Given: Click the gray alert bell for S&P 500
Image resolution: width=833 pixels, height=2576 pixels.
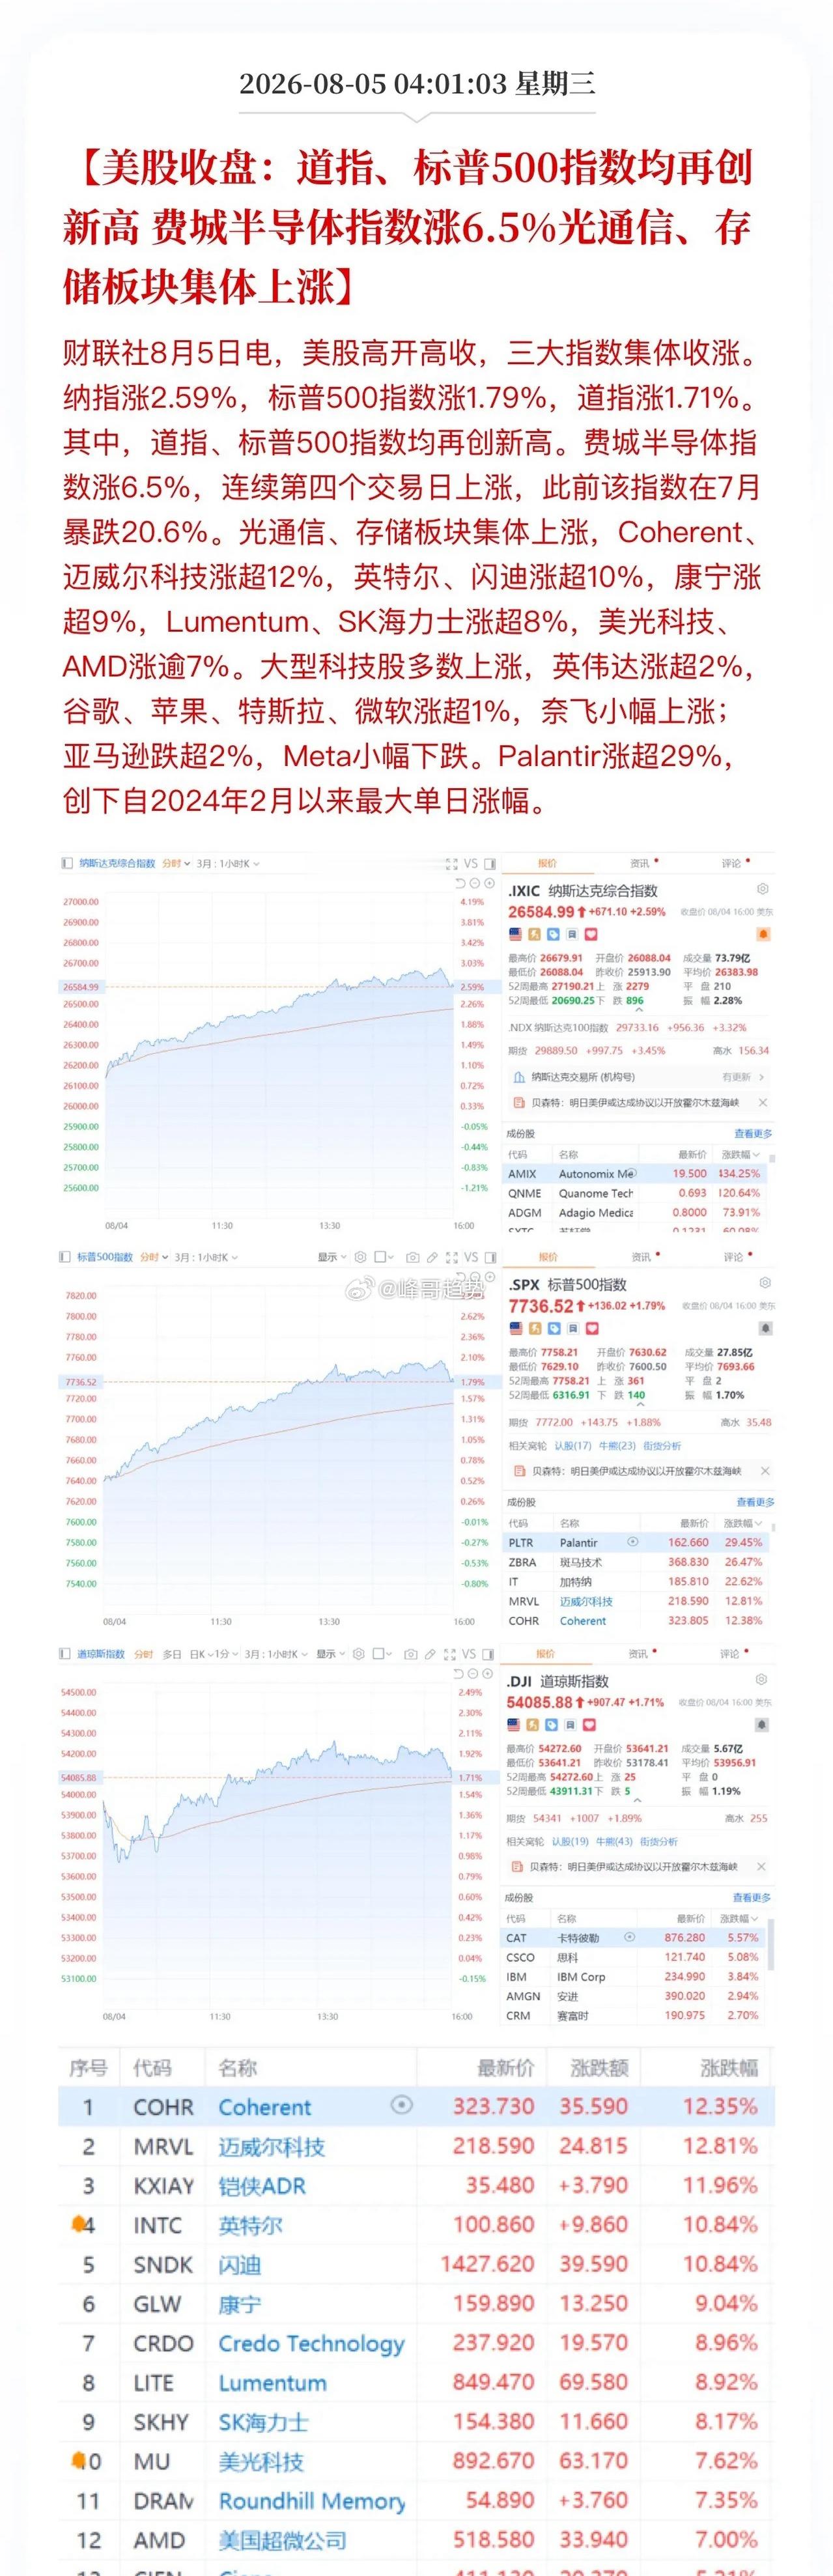Looking at the screenshot, I should point(765,1328).
